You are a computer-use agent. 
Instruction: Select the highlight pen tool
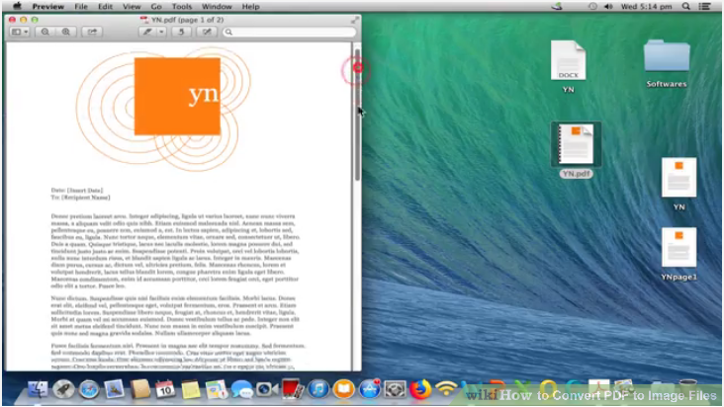pos(148,32)
